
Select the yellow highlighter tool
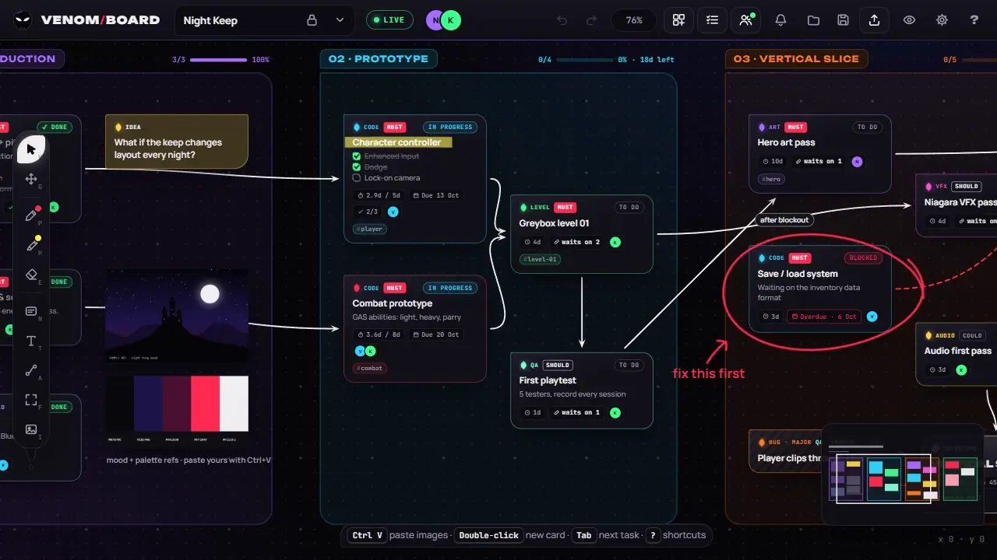coord(31,245)
